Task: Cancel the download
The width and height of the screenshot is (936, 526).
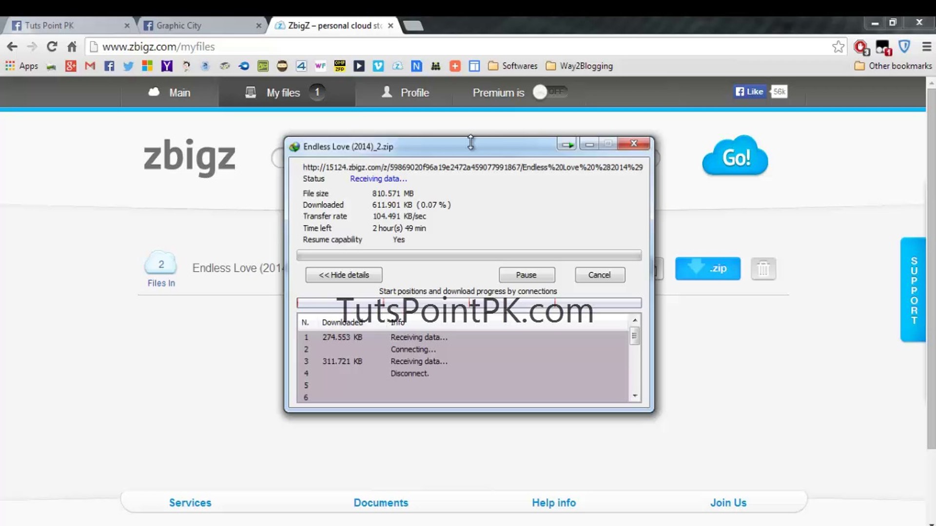Action: [x=600, y=275]
